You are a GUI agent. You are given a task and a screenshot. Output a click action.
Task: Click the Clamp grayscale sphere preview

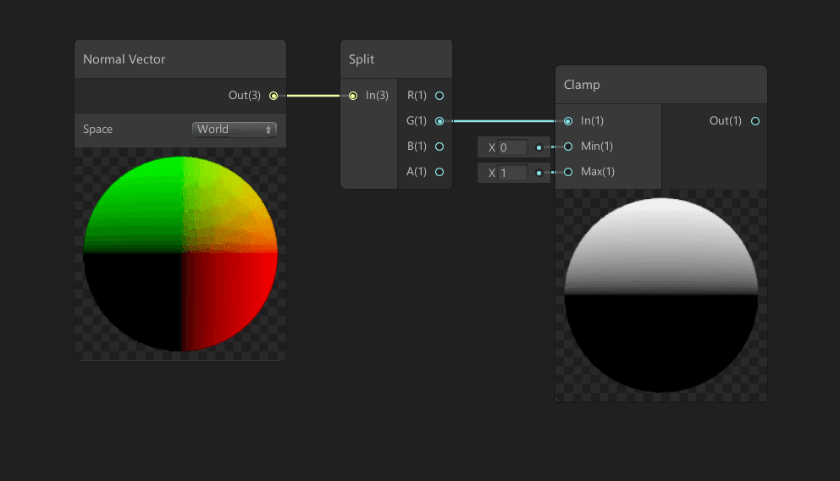point(661,296)
